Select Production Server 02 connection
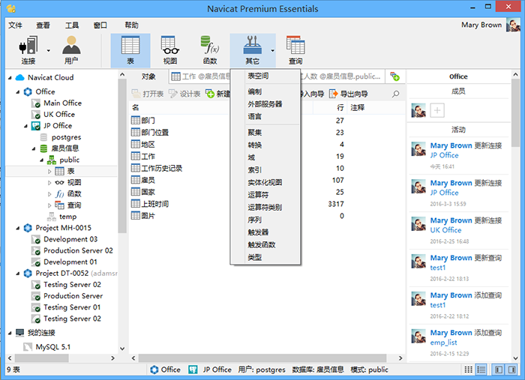The height and width of the screenshot is (380, 525). tap(78, 250)
